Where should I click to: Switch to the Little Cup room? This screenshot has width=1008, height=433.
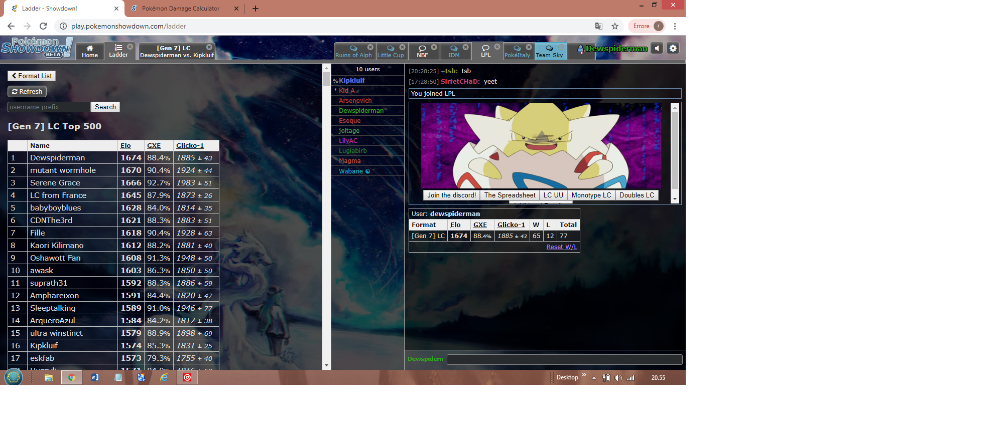(x=391, y=52)
